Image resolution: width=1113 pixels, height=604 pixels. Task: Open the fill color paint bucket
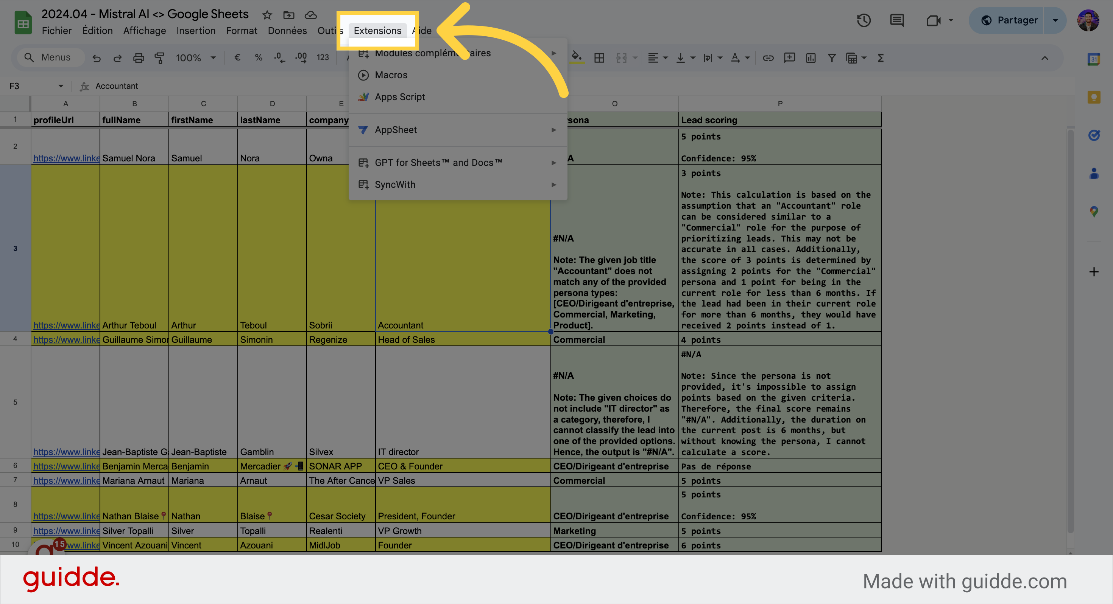(576, 57)
